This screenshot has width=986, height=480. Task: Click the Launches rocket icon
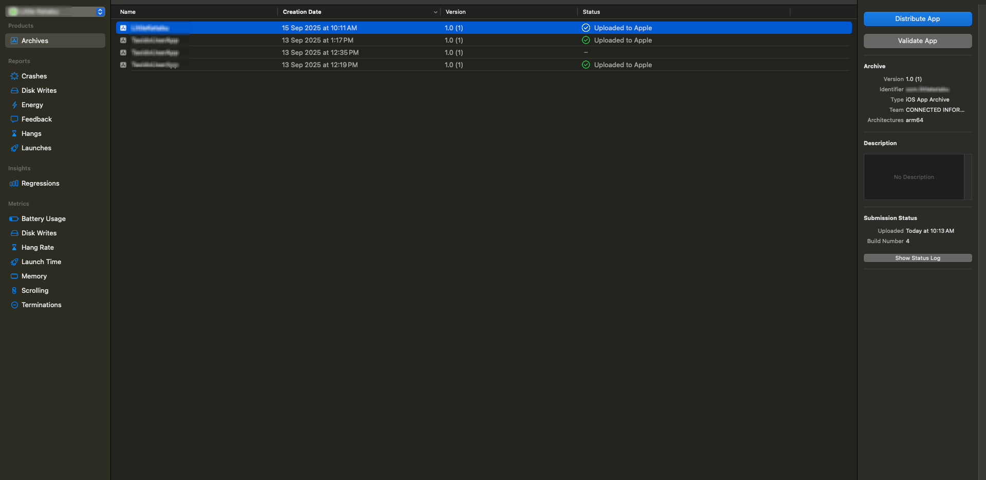pyautogui.click(x=14, y=148)
